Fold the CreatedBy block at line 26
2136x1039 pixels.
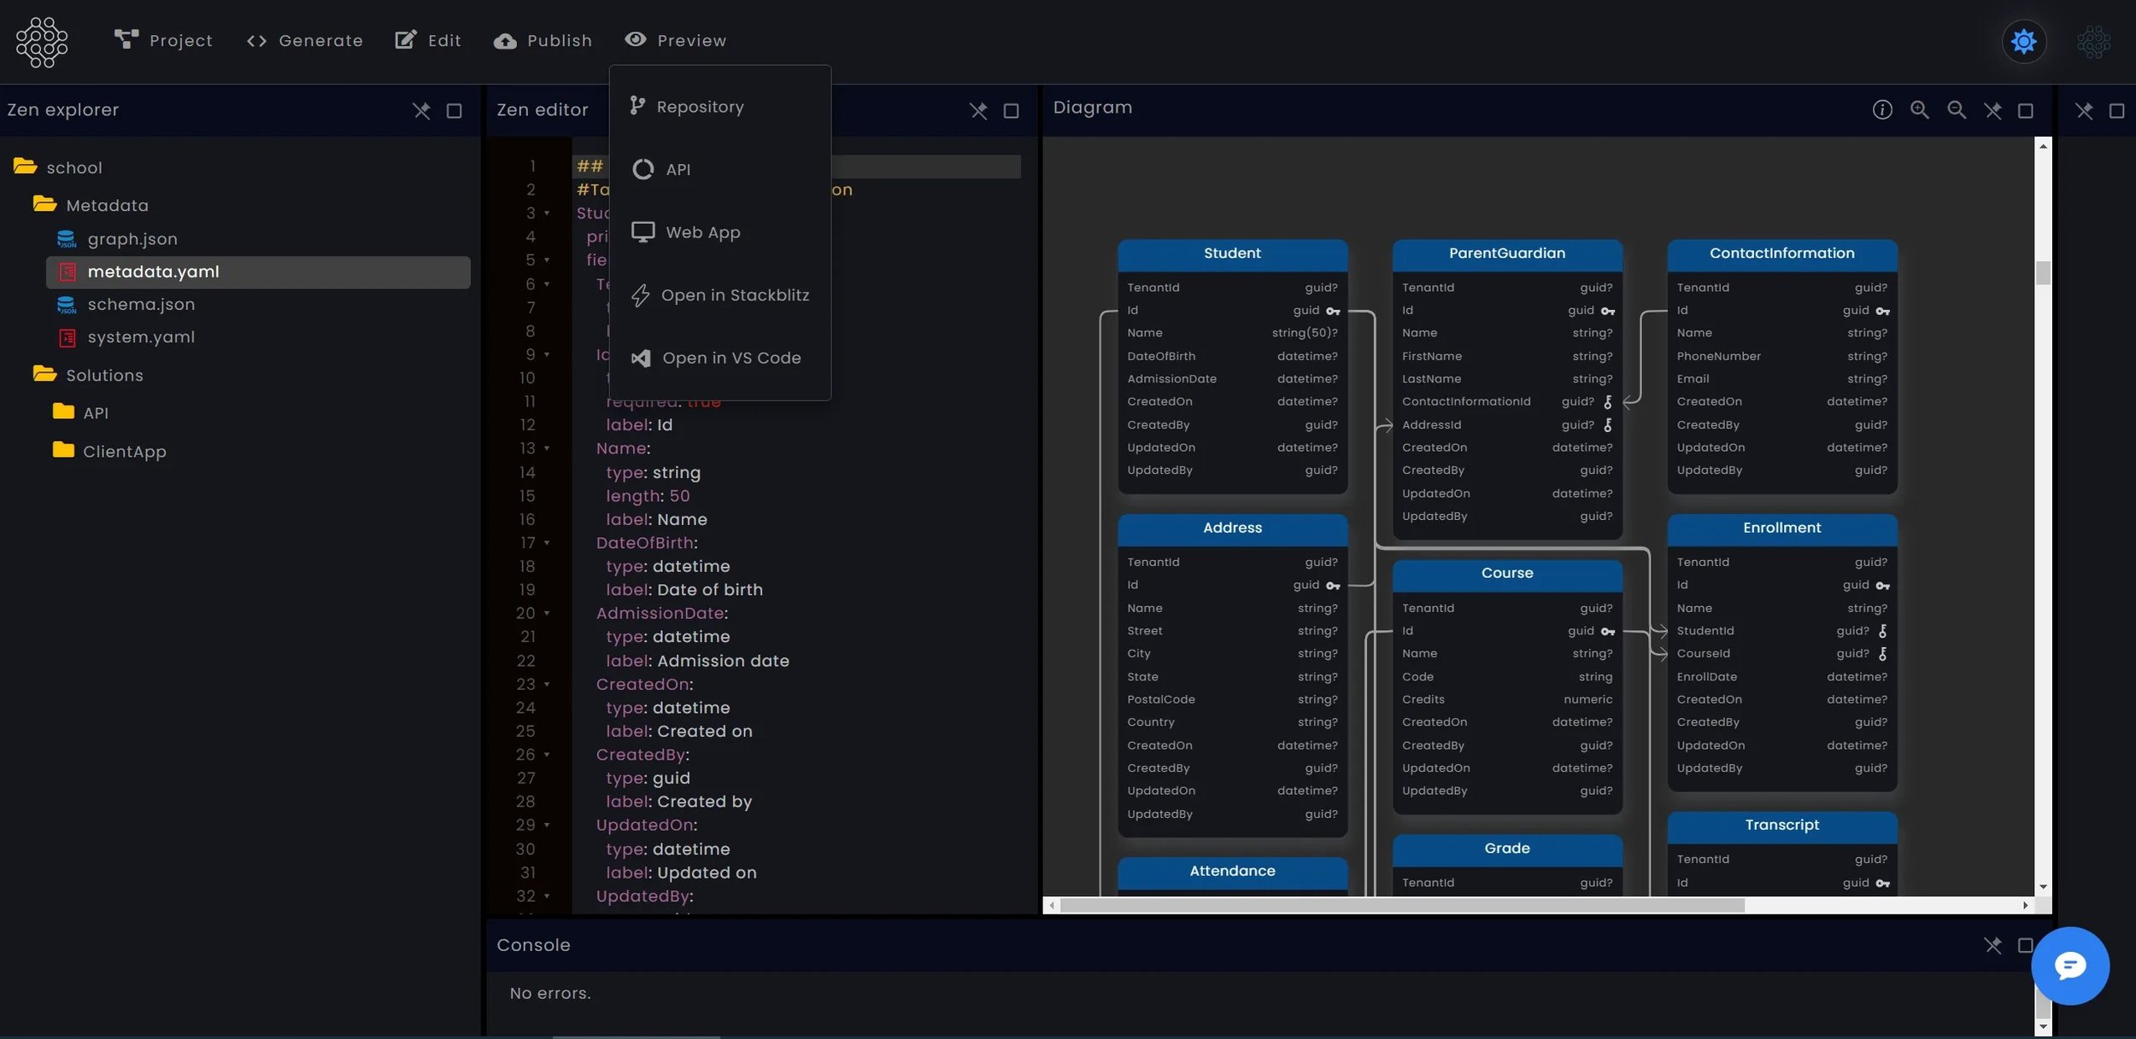click(547, 755)
